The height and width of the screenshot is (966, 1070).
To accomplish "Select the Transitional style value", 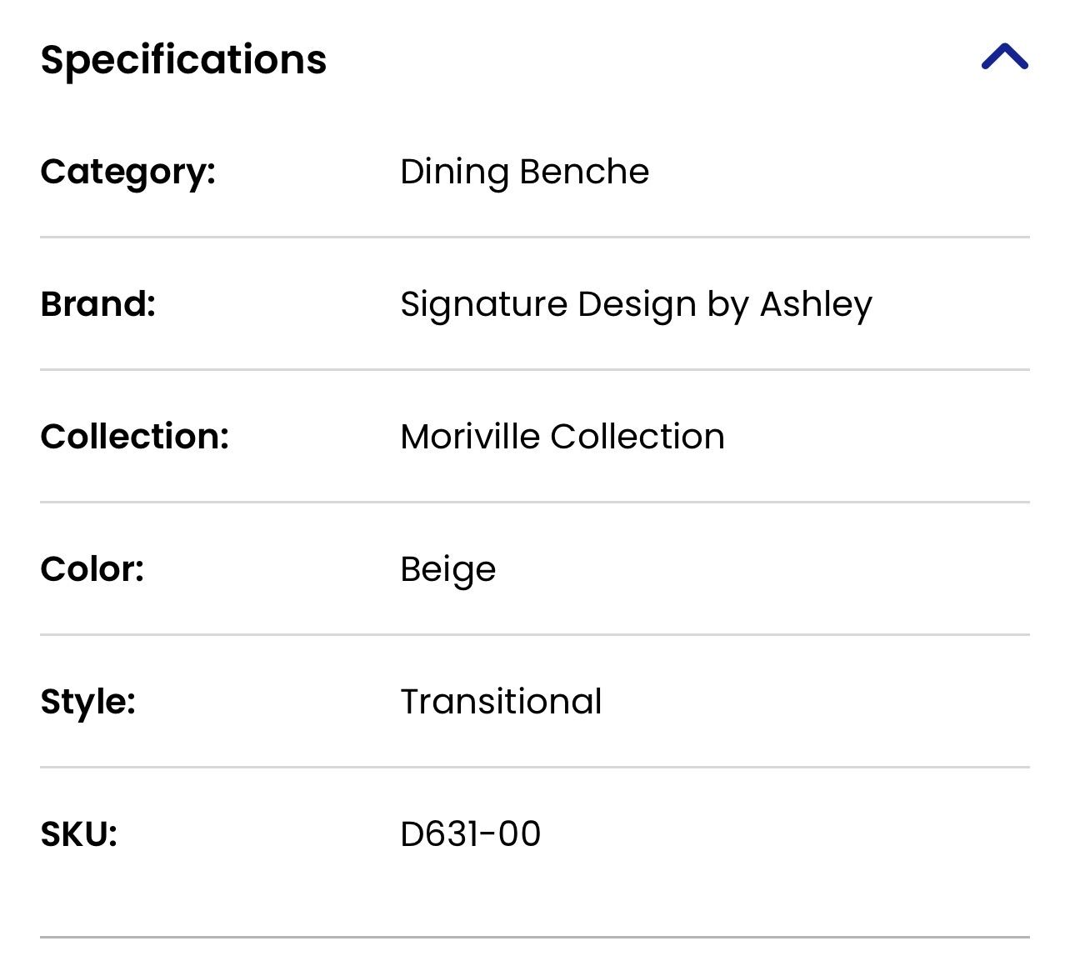I will click(x=501, y=702).
